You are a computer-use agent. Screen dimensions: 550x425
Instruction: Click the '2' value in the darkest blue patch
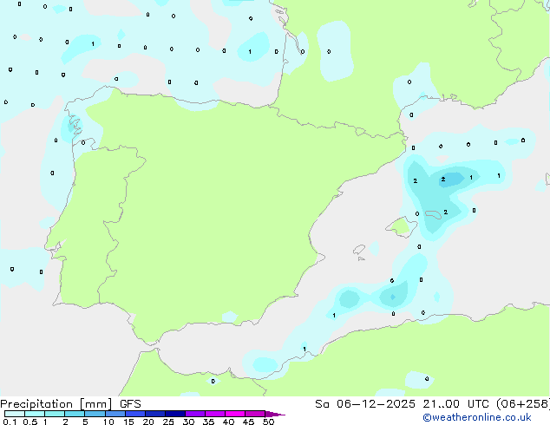(x=443, y=180)
